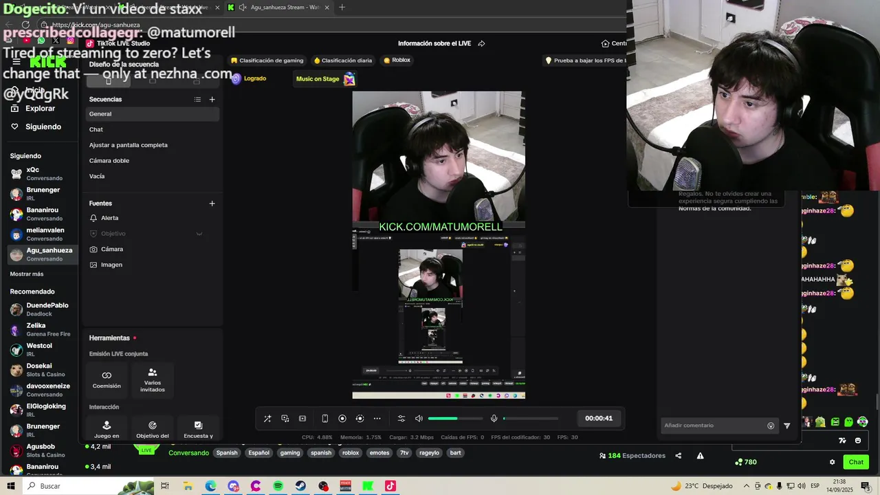Click the Logrado goal indicator

point(249,79)
